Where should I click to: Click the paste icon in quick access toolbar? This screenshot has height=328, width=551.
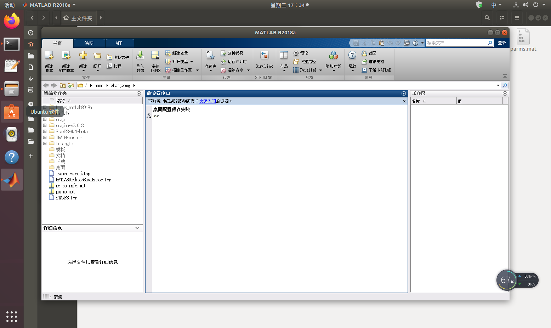pyautogui.click(x=381, y=43)
